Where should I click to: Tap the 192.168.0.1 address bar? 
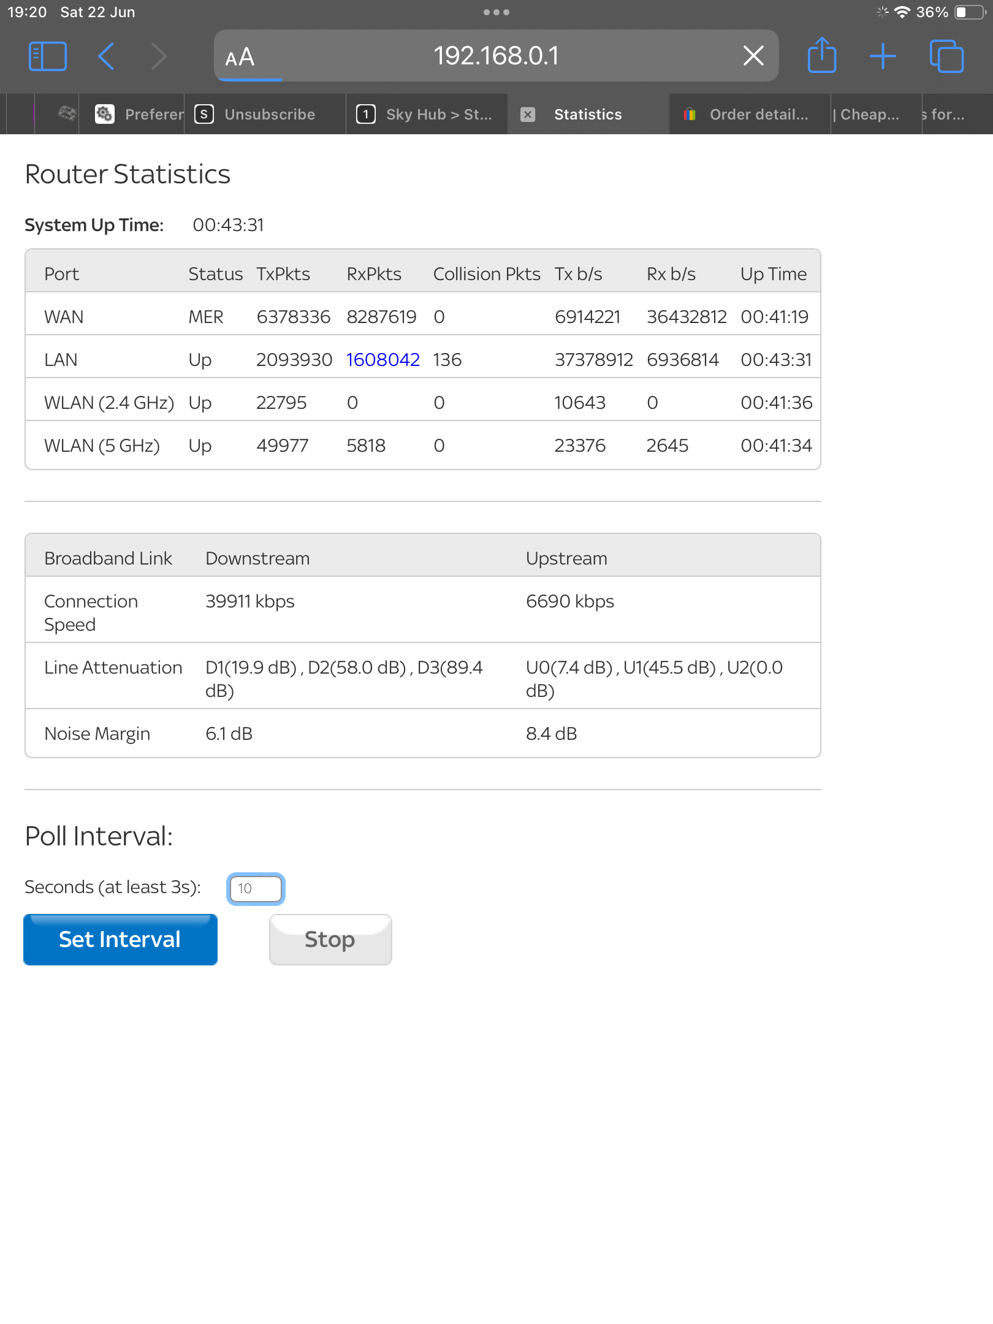(x=495, y=56)
